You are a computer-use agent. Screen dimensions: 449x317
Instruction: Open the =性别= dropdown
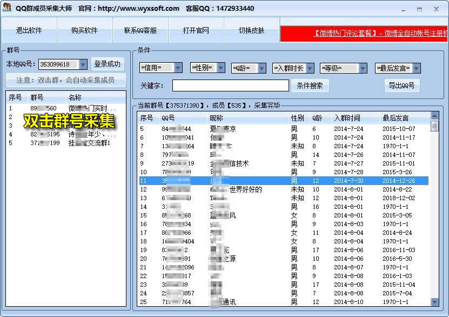[220, 68]
